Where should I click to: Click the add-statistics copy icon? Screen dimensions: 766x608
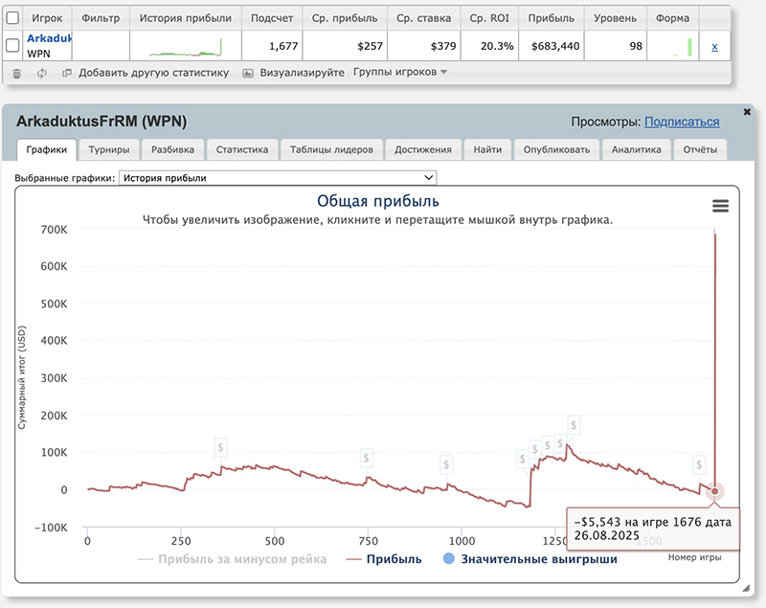(66, 73)
